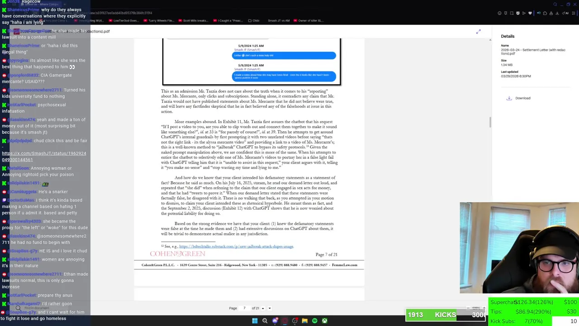Open 'LowTierGod Goes...' bookmark

[123, 20]
